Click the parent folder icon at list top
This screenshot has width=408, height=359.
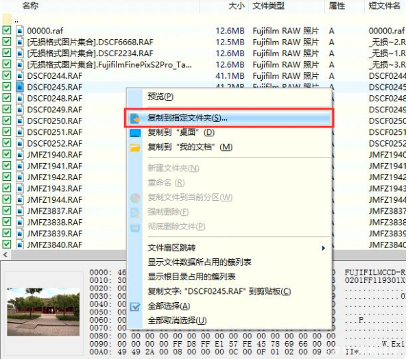pos(7,19)
